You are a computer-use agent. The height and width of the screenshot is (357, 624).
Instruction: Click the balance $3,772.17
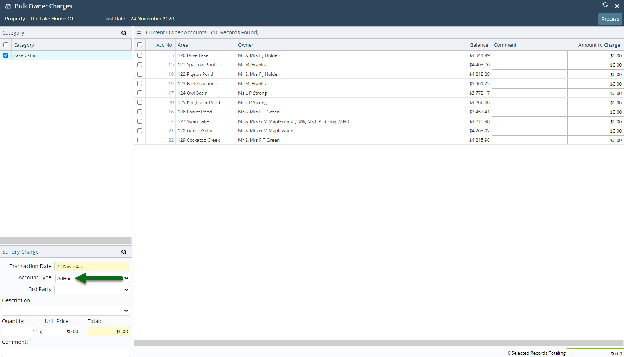tap(480, 93)
